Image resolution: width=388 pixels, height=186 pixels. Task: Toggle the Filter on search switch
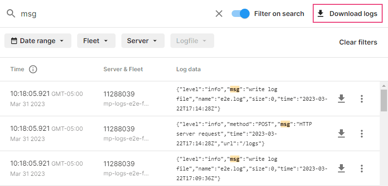240,14
